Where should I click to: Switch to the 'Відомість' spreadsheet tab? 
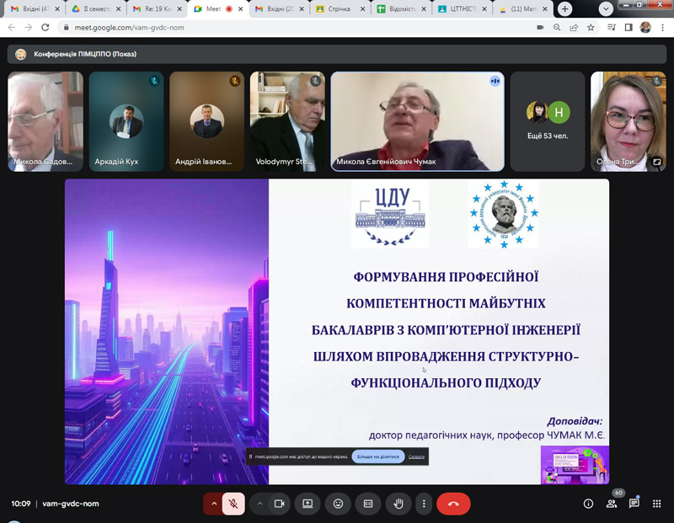[401, 8]
